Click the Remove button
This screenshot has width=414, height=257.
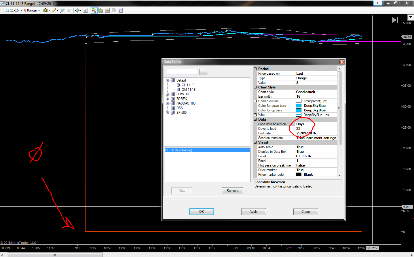(232, 191)
